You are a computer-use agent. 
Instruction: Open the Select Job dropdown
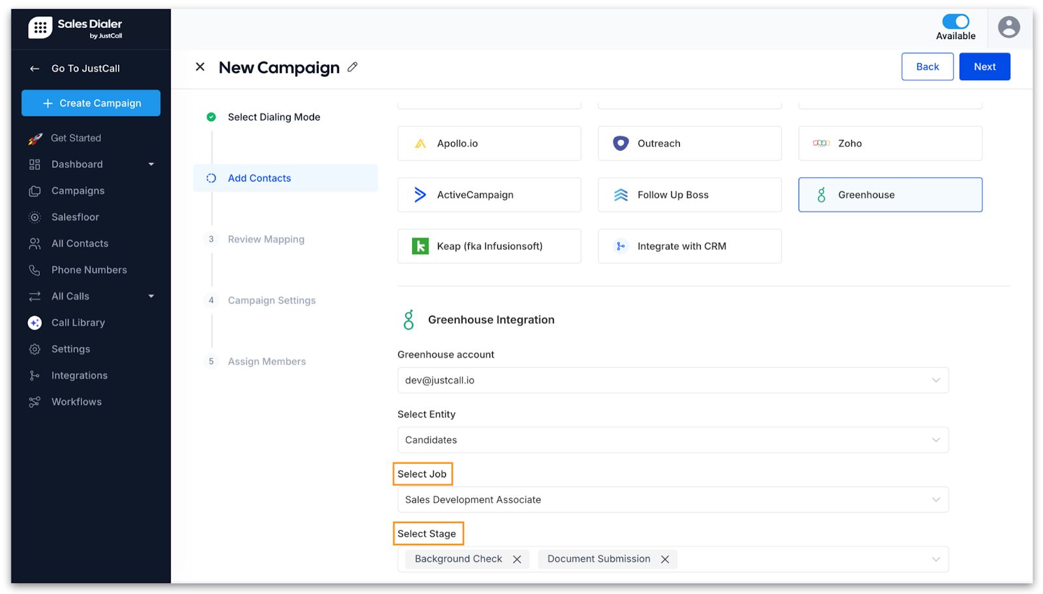673,500
